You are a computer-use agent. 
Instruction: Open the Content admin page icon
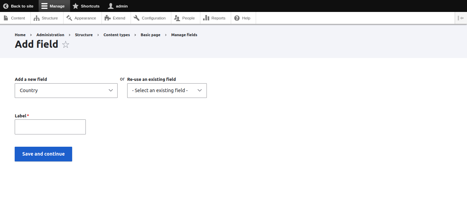[x=5, y=18]
